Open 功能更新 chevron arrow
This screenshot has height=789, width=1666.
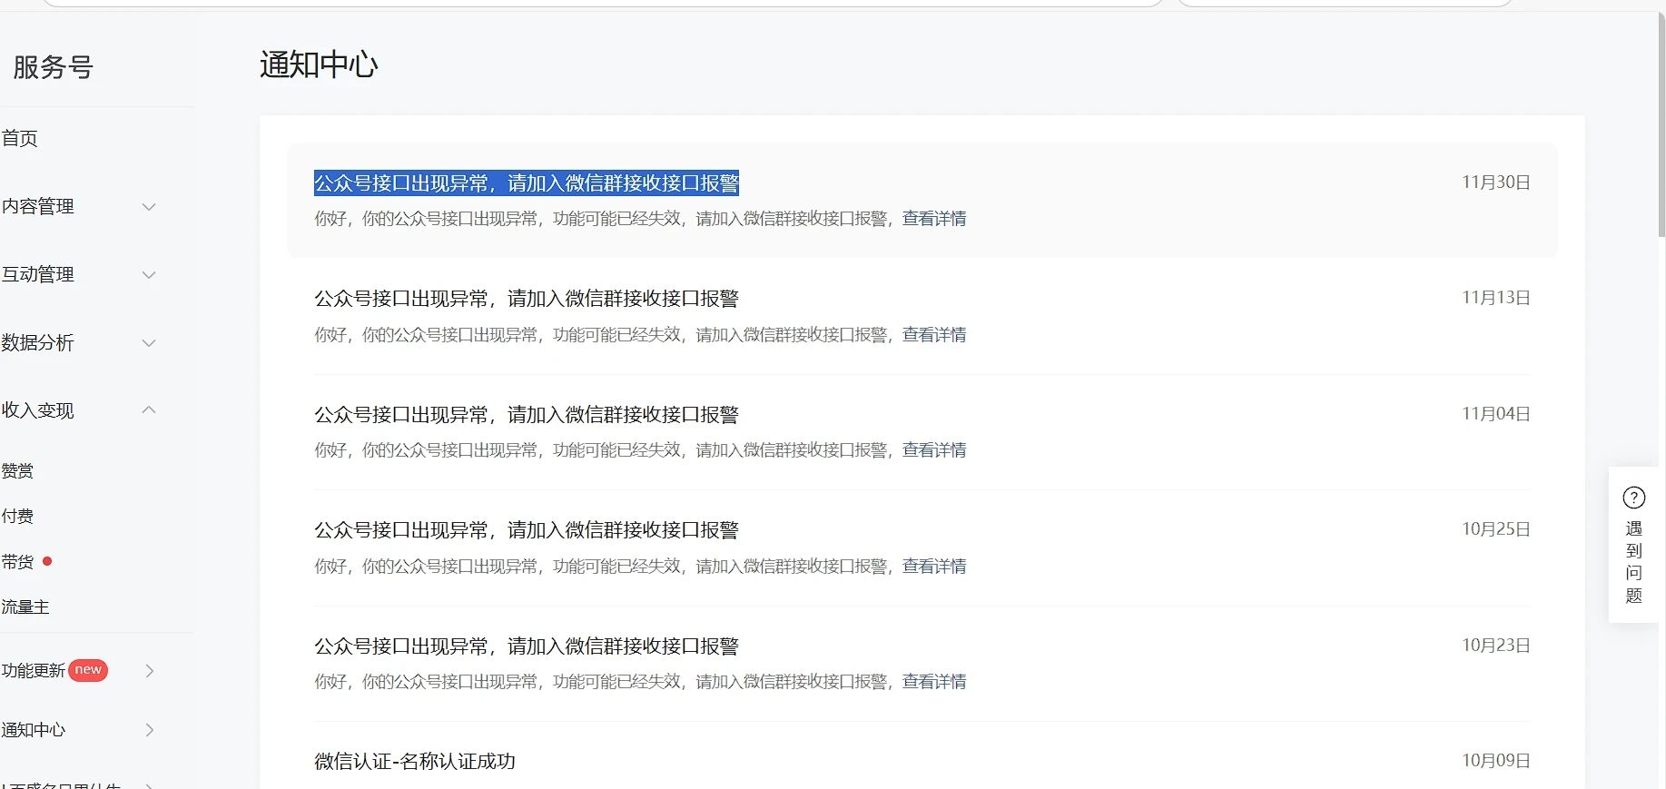(x=150, y=671)
